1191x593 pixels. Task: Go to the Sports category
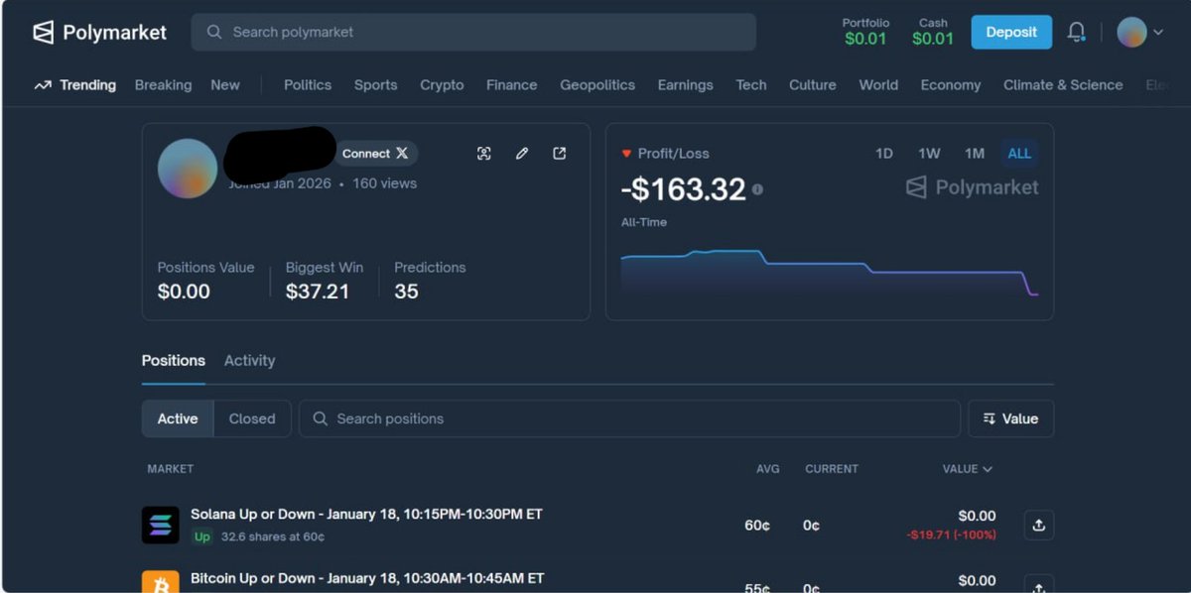(x=376, y=85)
